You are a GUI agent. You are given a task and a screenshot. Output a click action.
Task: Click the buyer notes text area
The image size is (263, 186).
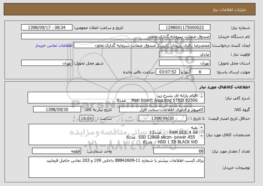[x=116, y=167]
